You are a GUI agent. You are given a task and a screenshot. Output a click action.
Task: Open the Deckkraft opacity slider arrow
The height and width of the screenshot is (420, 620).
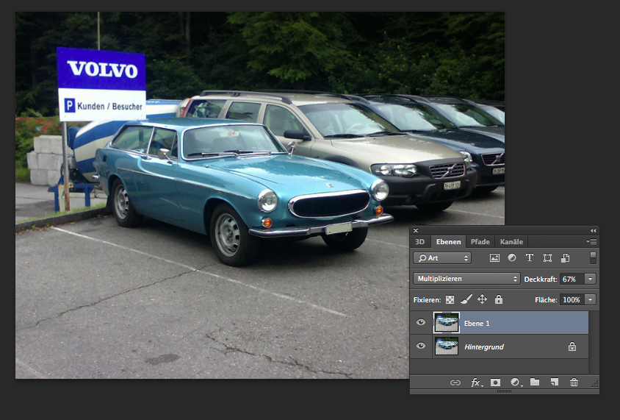[590, 279]
